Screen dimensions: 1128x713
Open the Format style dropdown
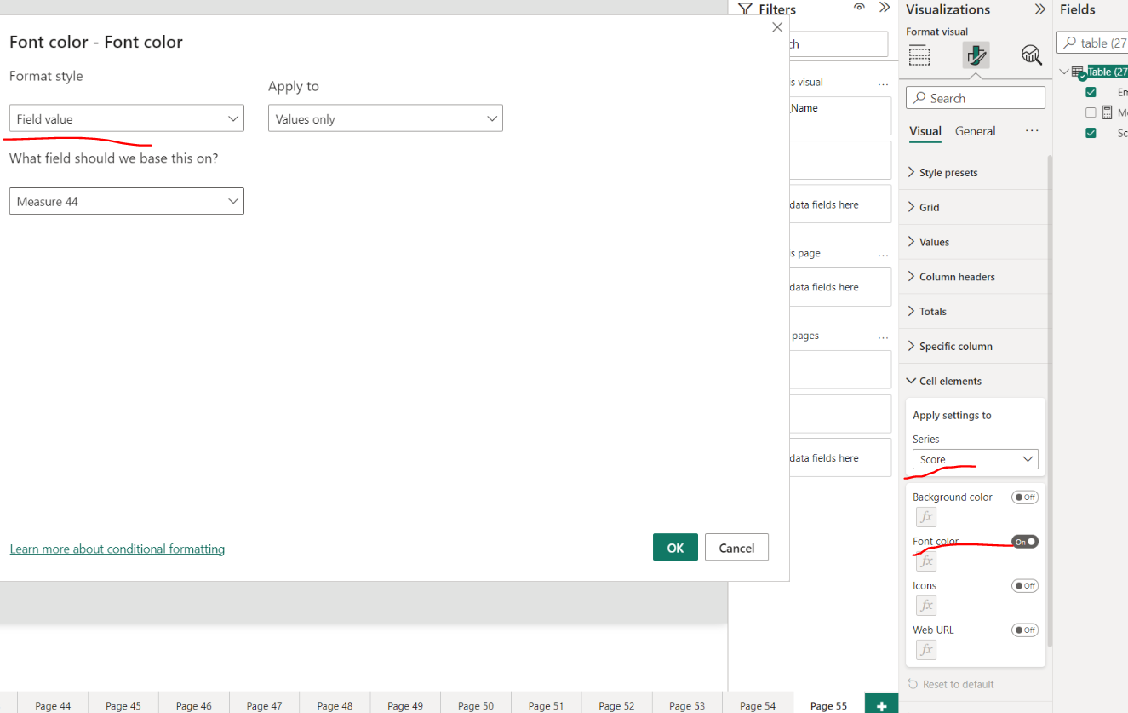click(x=127, y=118)
